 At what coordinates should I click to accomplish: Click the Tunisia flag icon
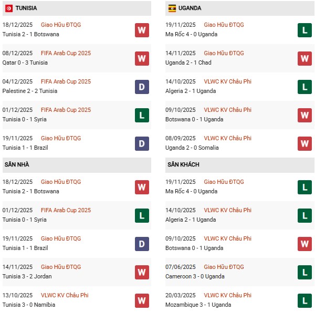[x=8, y=8]
